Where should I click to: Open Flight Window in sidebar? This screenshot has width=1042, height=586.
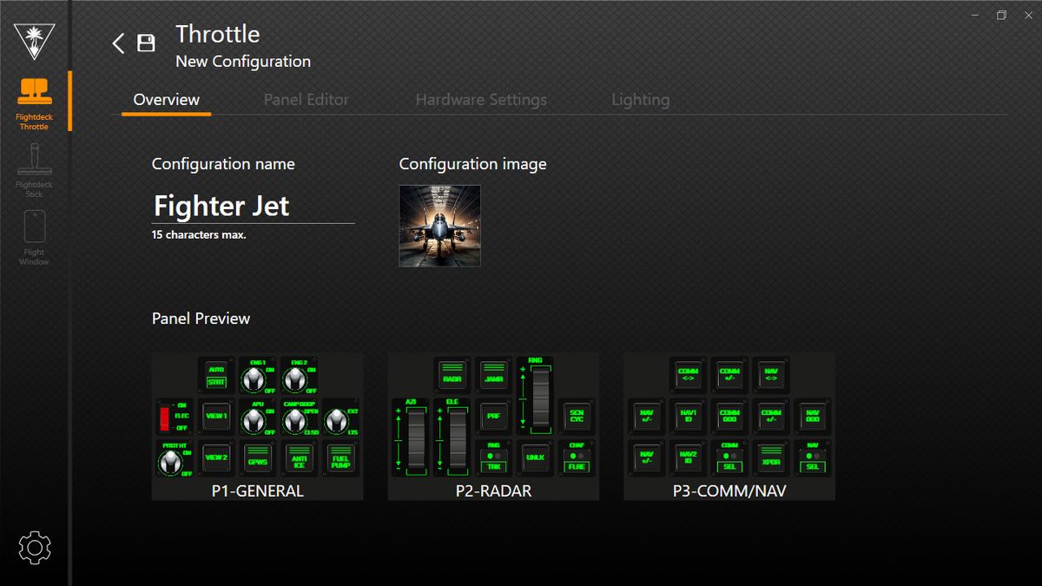(x=35, y=238)
